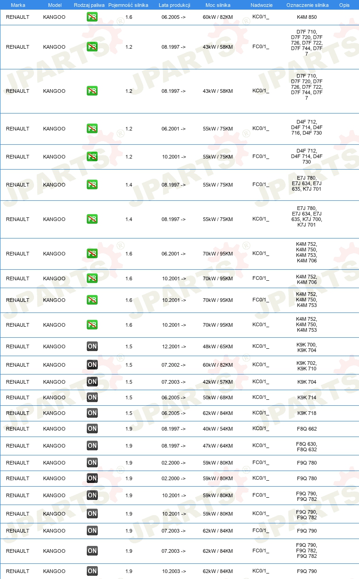Click petrol icon for 1.4 KC0/1_ row
The width and height of the screenshot is (359, 579).
pos(92,219)
